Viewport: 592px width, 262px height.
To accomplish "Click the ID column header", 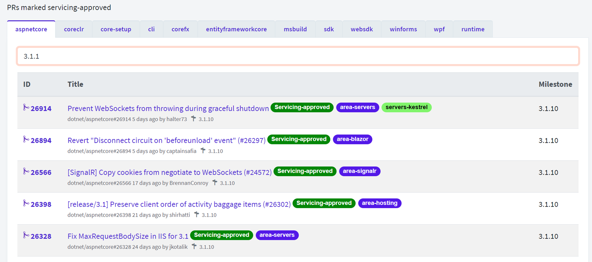I will pos(27,84).
